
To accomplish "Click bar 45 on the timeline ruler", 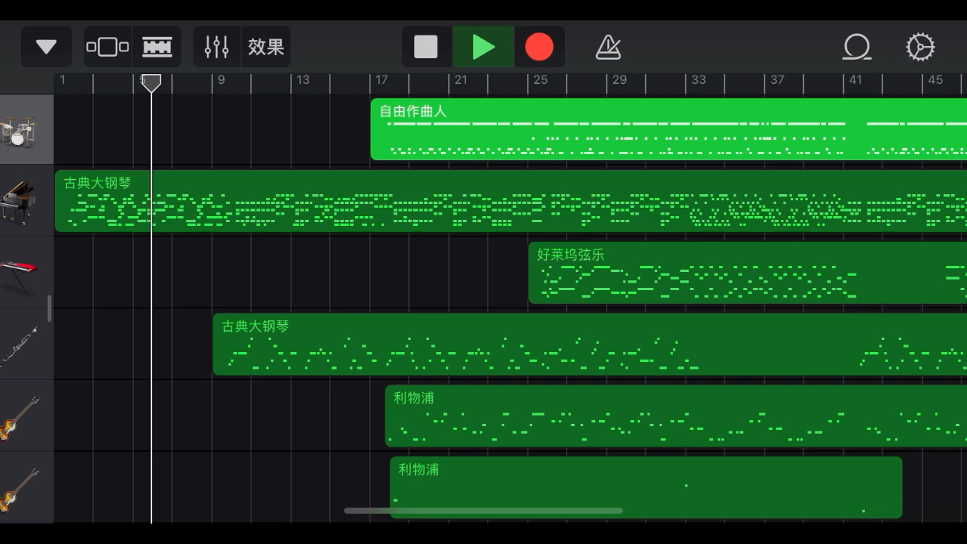I will 935,80.
